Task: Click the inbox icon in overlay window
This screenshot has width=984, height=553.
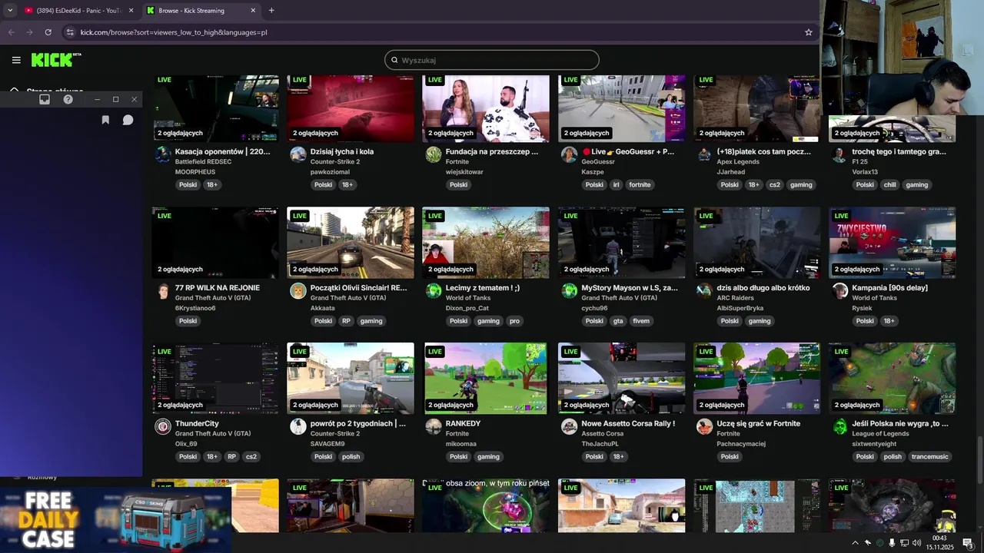Action: pos(45,99)
